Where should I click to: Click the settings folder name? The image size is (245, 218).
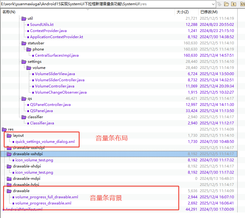(x=34, y=62)
